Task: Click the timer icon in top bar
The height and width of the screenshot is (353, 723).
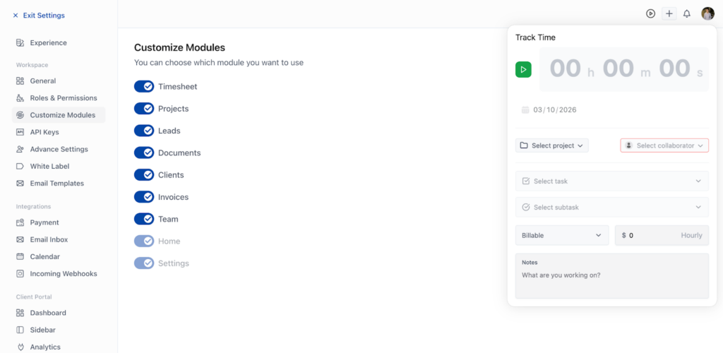Action: tap(650, 13)
